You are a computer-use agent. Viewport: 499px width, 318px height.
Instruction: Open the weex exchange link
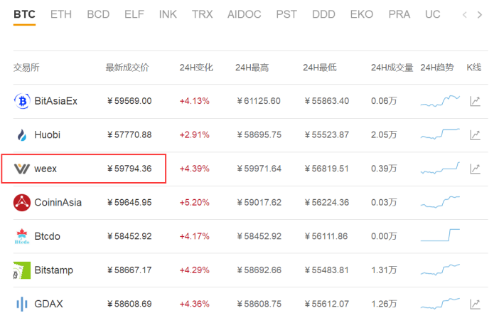click(x=45, y=169)
